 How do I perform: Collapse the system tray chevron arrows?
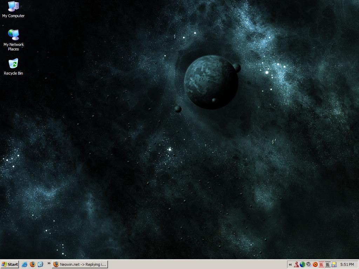point(290,265)
